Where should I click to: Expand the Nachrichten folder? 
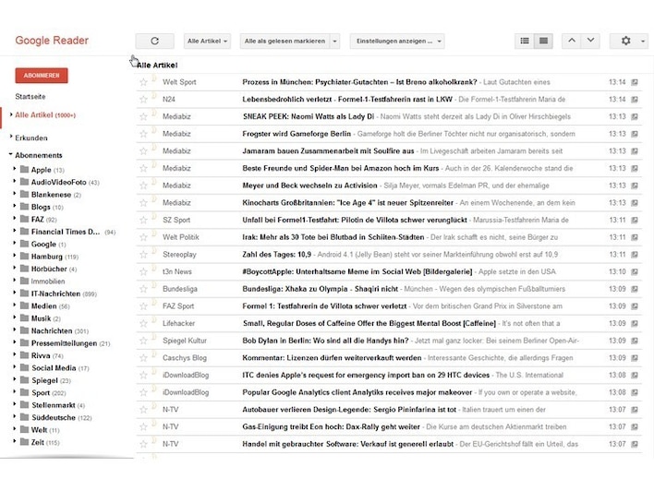click(15, 329)
